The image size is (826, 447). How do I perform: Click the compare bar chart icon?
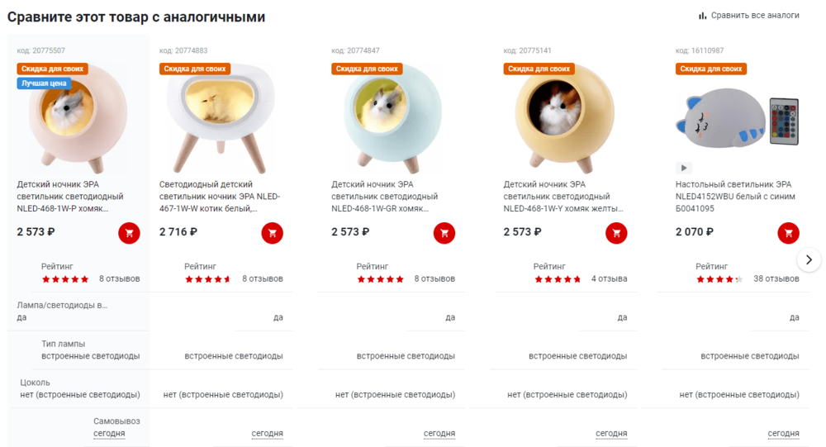click(702, 16)
